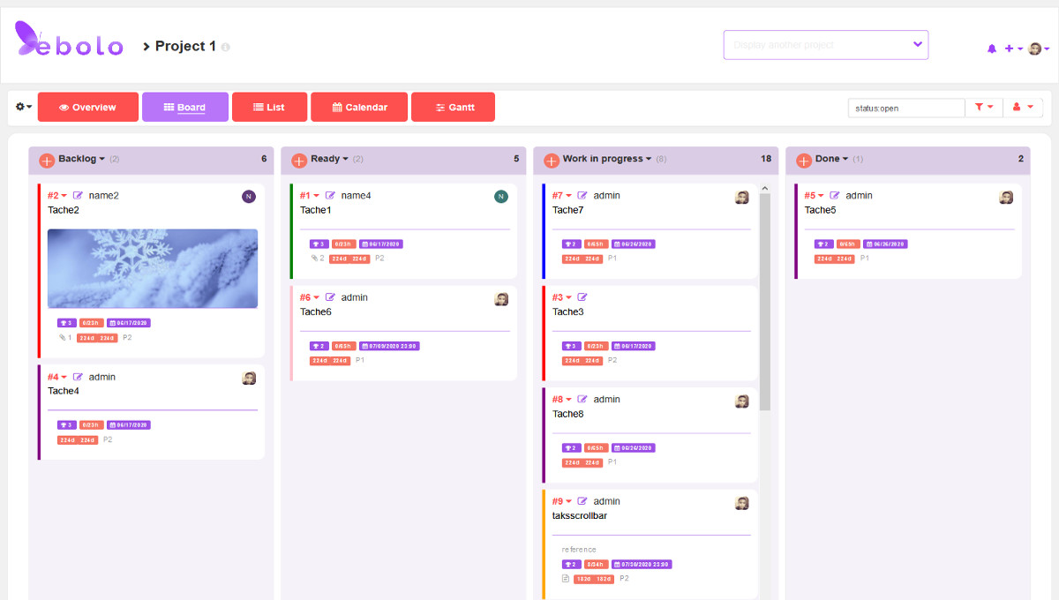Screen dimensions: 1059x600
Task: Click the snowflake cover image on Tache2
Action: point(152,268)
